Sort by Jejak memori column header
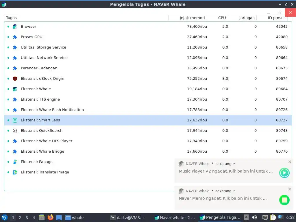 (188, 18)
